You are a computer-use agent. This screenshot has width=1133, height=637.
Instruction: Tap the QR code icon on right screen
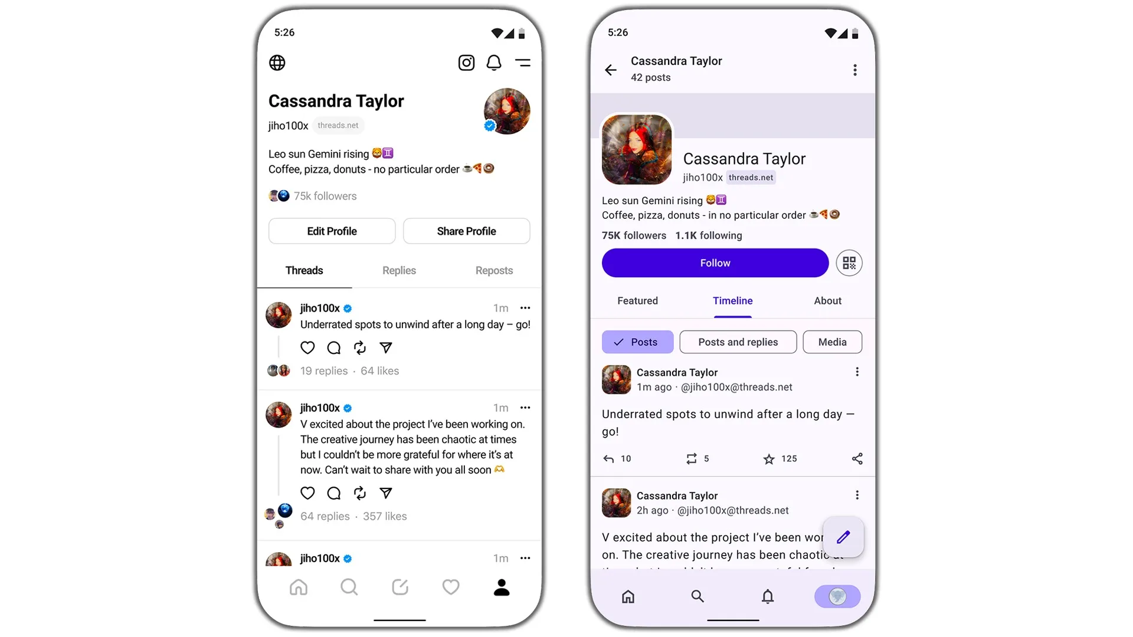tap(850, 262)
